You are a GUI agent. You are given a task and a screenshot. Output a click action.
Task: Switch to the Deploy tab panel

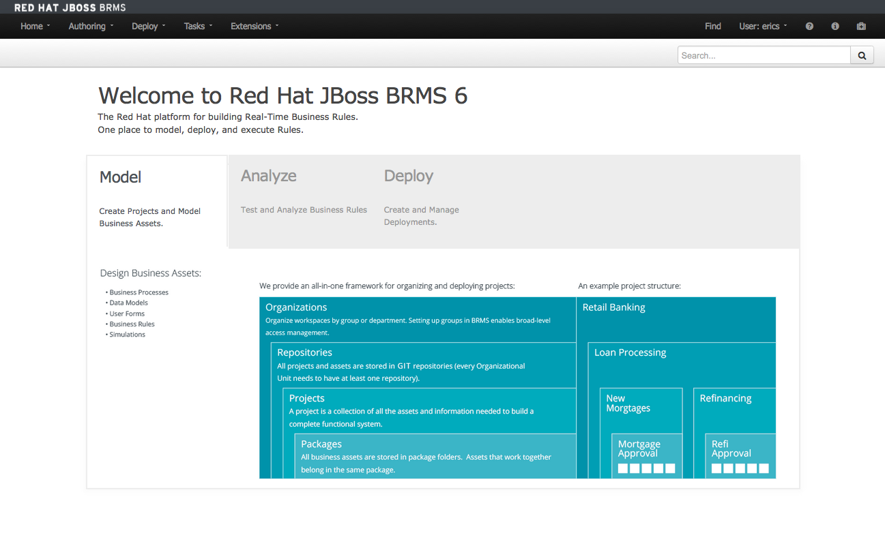(409, 176)
